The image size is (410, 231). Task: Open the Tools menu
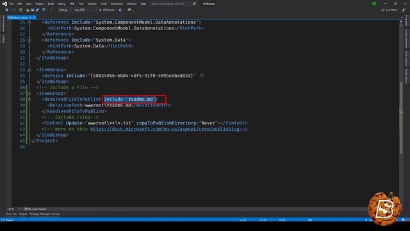104,4
